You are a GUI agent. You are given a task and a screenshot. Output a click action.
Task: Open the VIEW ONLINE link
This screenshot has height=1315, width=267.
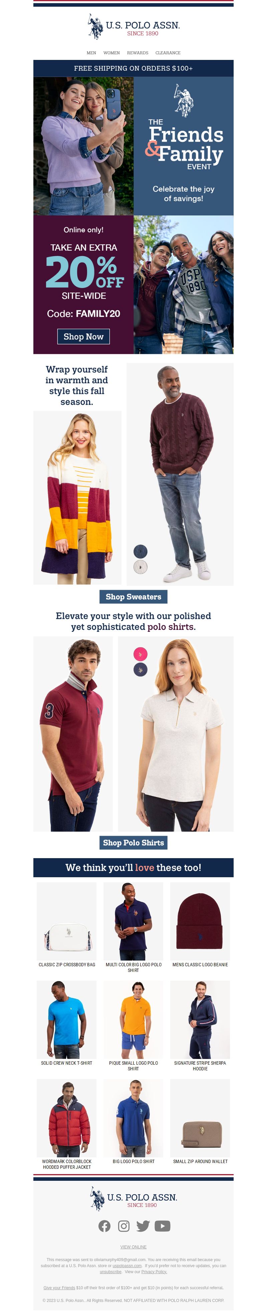133,1247
